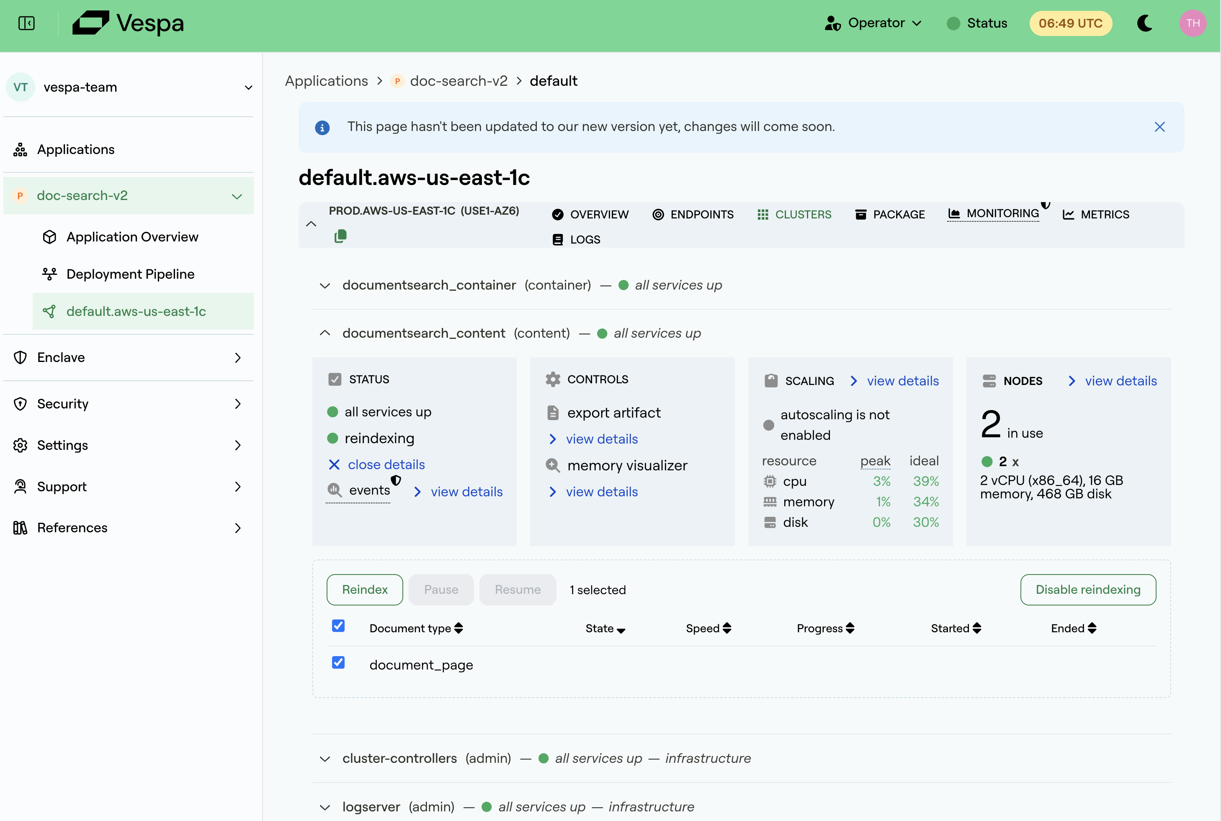
Task: Open the PACKAGE tab
Action: click(x=889, y=215)
